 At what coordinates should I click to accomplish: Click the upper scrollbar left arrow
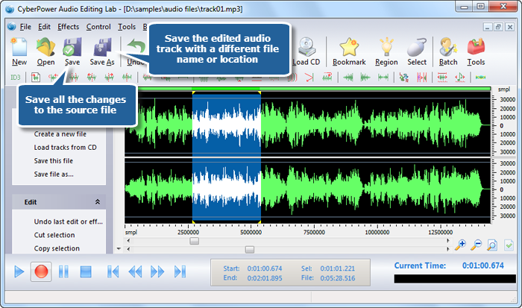click(128, 241)
